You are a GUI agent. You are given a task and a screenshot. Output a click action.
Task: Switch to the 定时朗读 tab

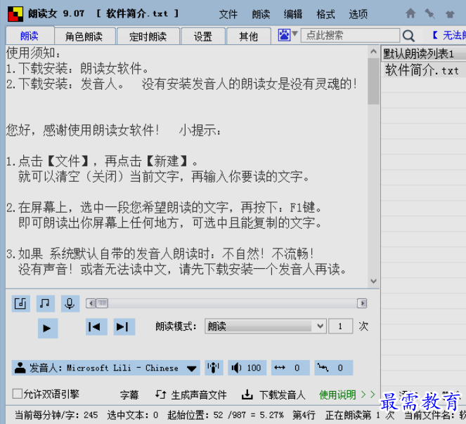(x=148, y=37)
